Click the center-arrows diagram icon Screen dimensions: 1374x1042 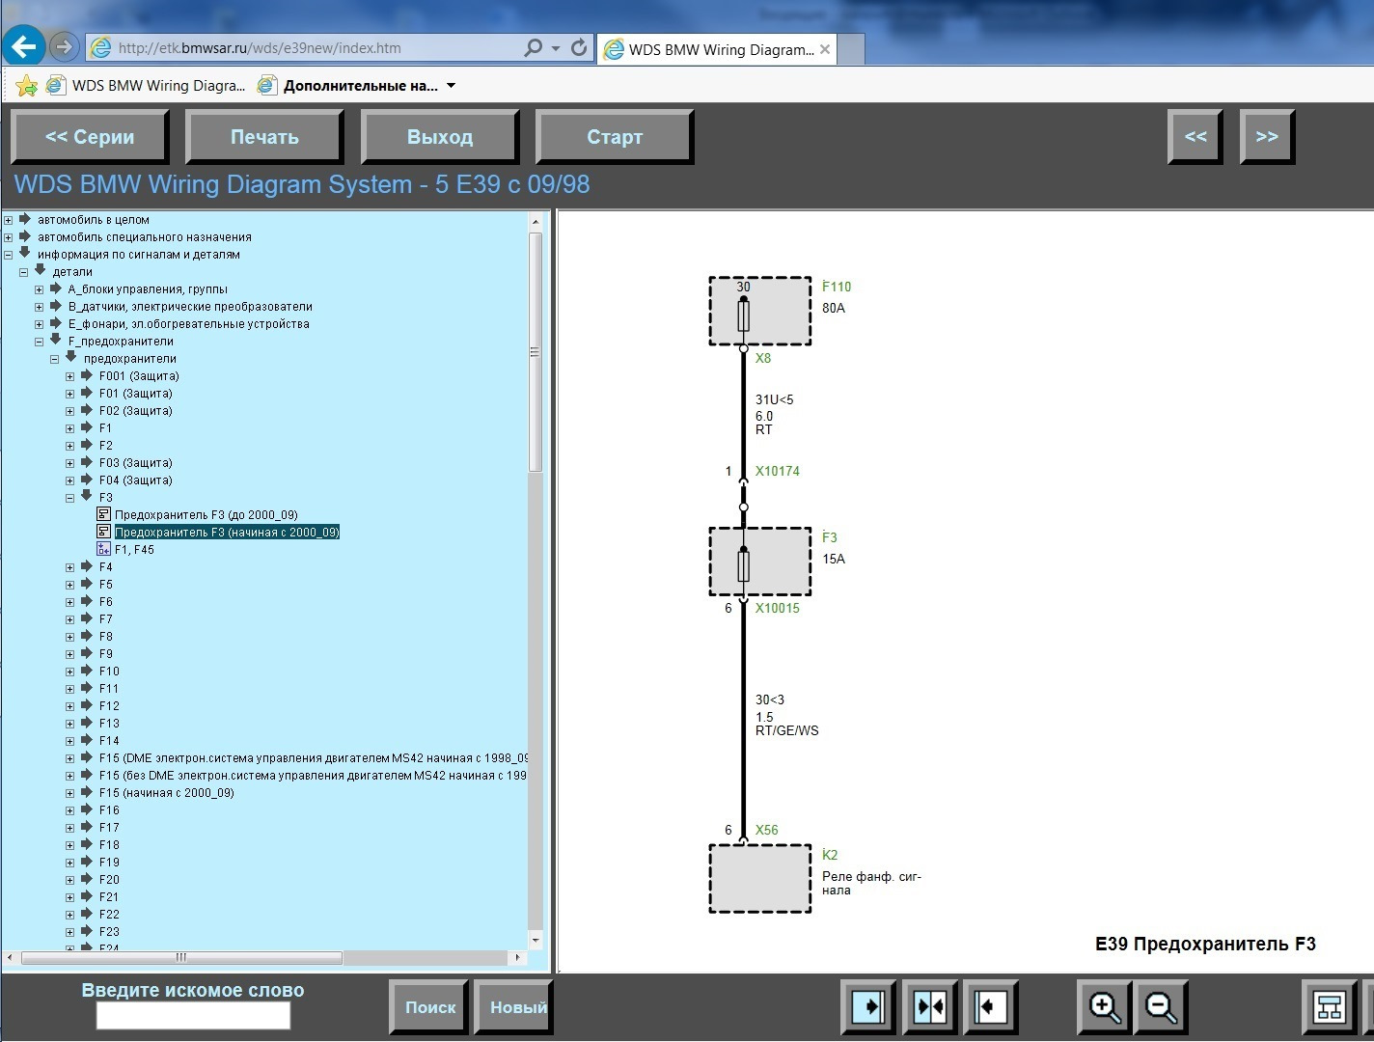coord(930,1007)
